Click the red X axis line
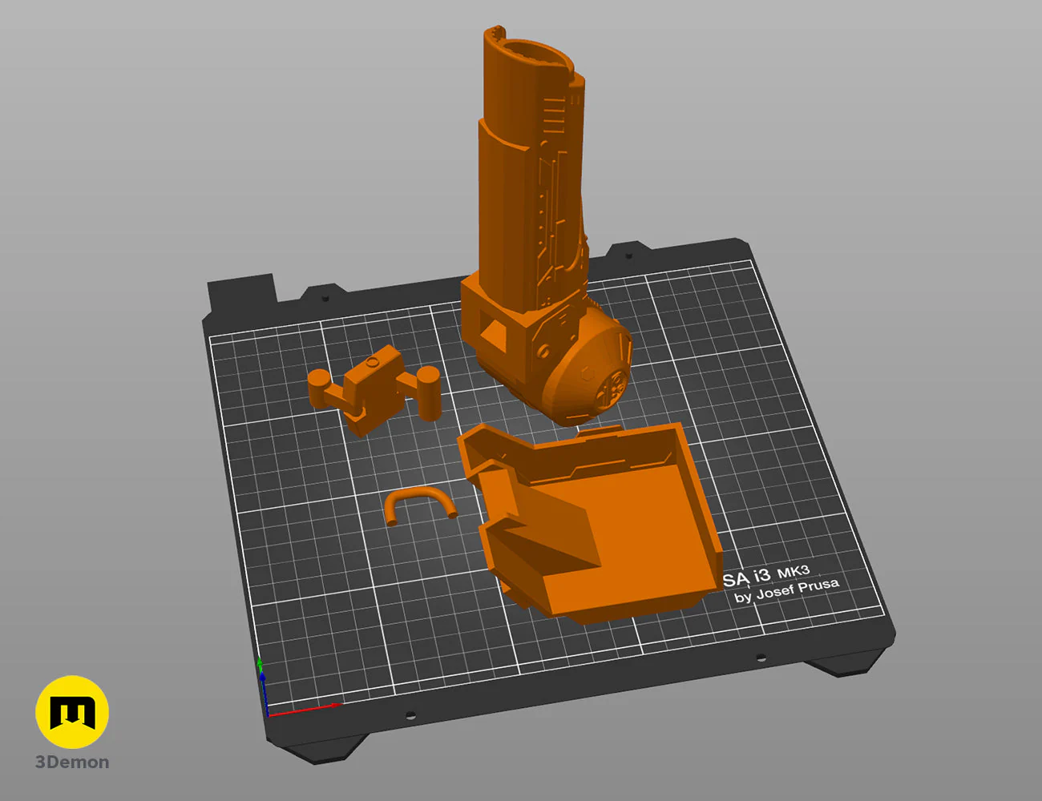 point(303,709)
